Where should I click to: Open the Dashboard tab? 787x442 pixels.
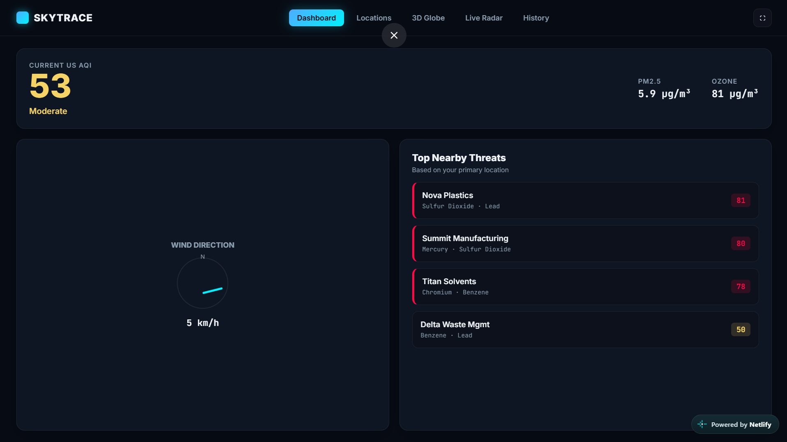click(x=317, y=18)
